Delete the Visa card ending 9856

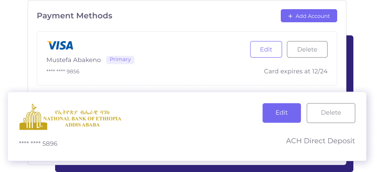(307, 49)
